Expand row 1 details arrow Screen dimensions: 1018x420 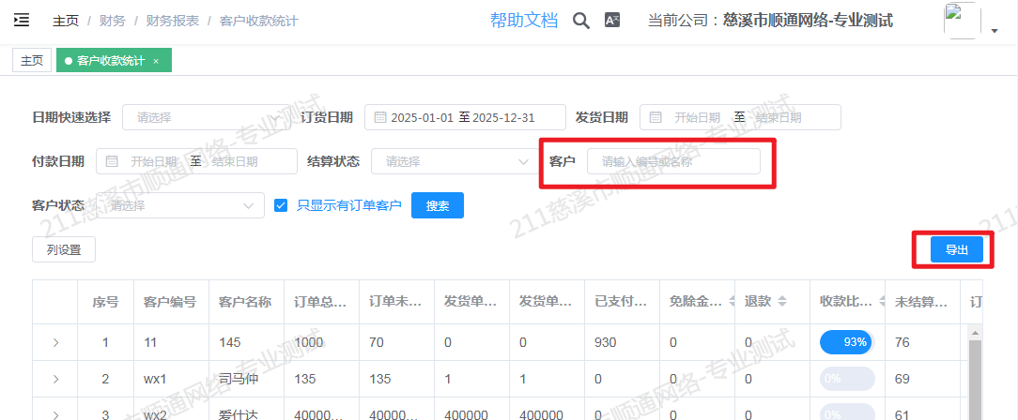pos(55,343)
